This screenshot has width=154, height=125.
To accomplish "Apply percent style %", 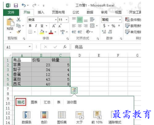I will 113,26.
